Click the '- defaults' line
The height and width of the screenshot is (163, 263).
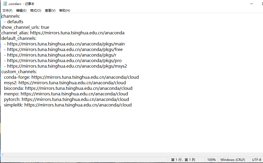click(x=14, y=22)
